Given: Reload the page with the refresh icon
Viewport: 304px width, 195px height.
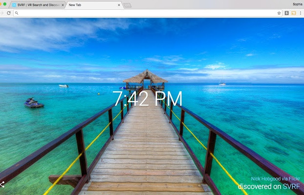Looking at the screenshot, I should 9,13.
